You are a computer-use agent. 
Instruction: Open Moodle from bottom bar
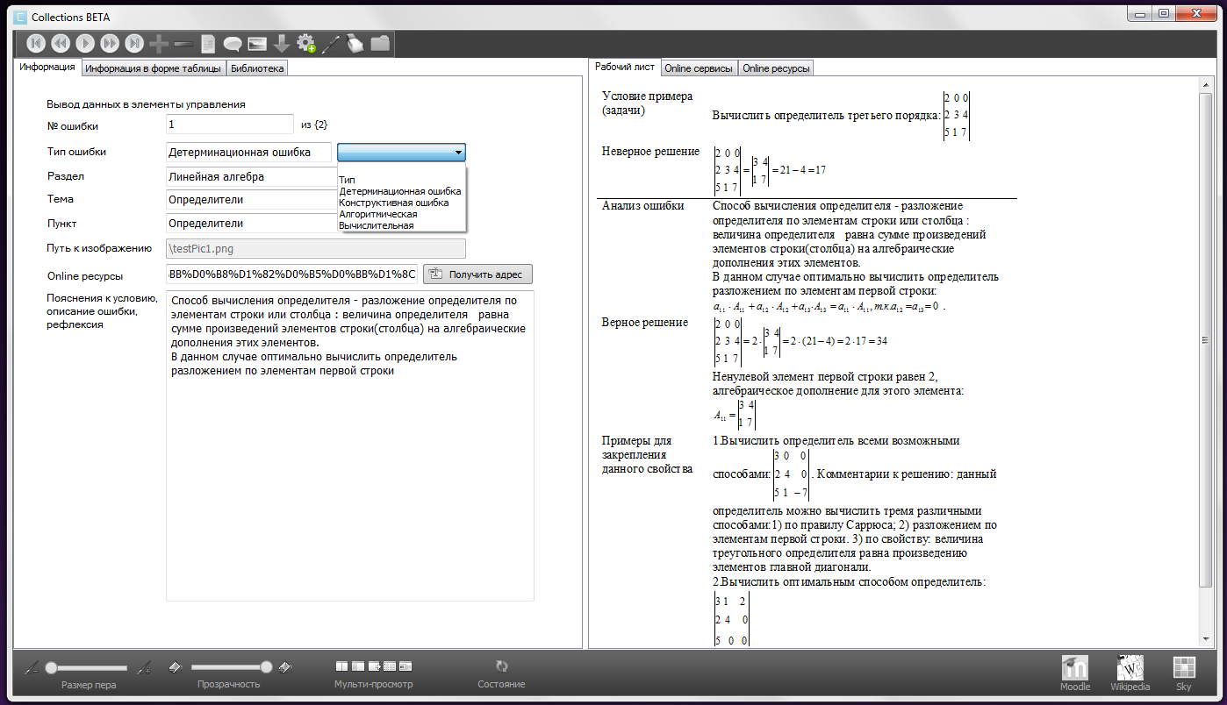[x=1075, y=668]
